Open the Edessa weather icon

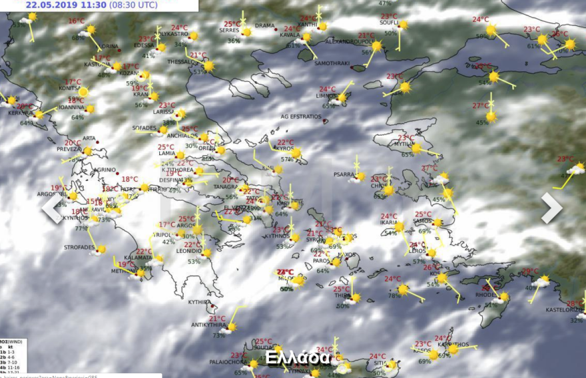pyautogui.click(x=161, y=48)
